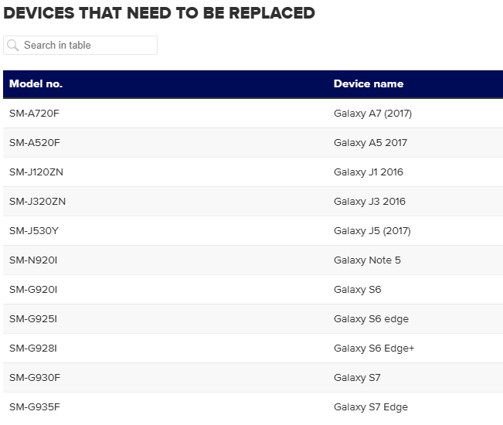Click the Galaxy S6 edge entry
Image resolution: width=503 pixels, height=425 pixels.
coord(371,319)
